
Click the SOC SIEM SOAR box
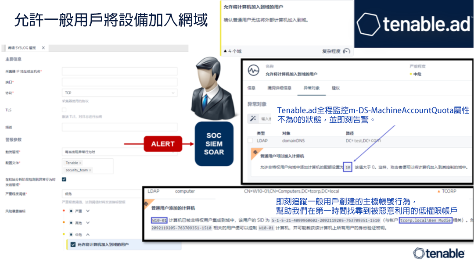pos(214,144)
